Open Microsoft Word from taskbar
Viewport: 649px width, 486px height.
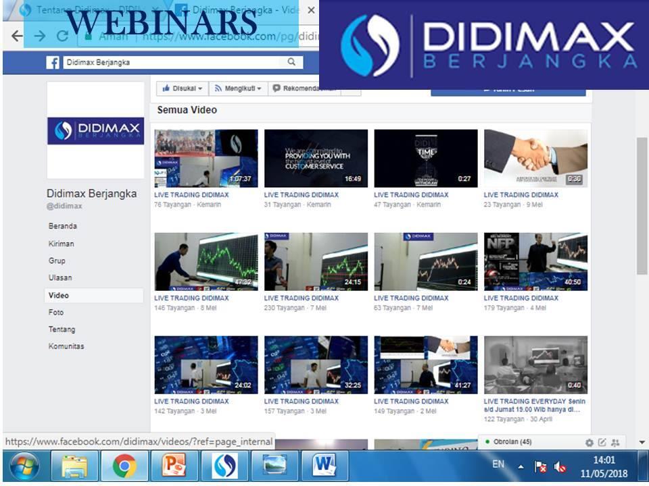pyautogui.click(x=325, y=466)
